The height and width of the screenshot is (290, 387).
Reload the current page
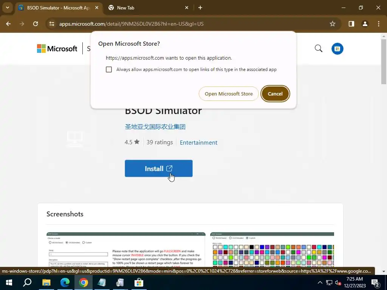click(x=36, y=24)
